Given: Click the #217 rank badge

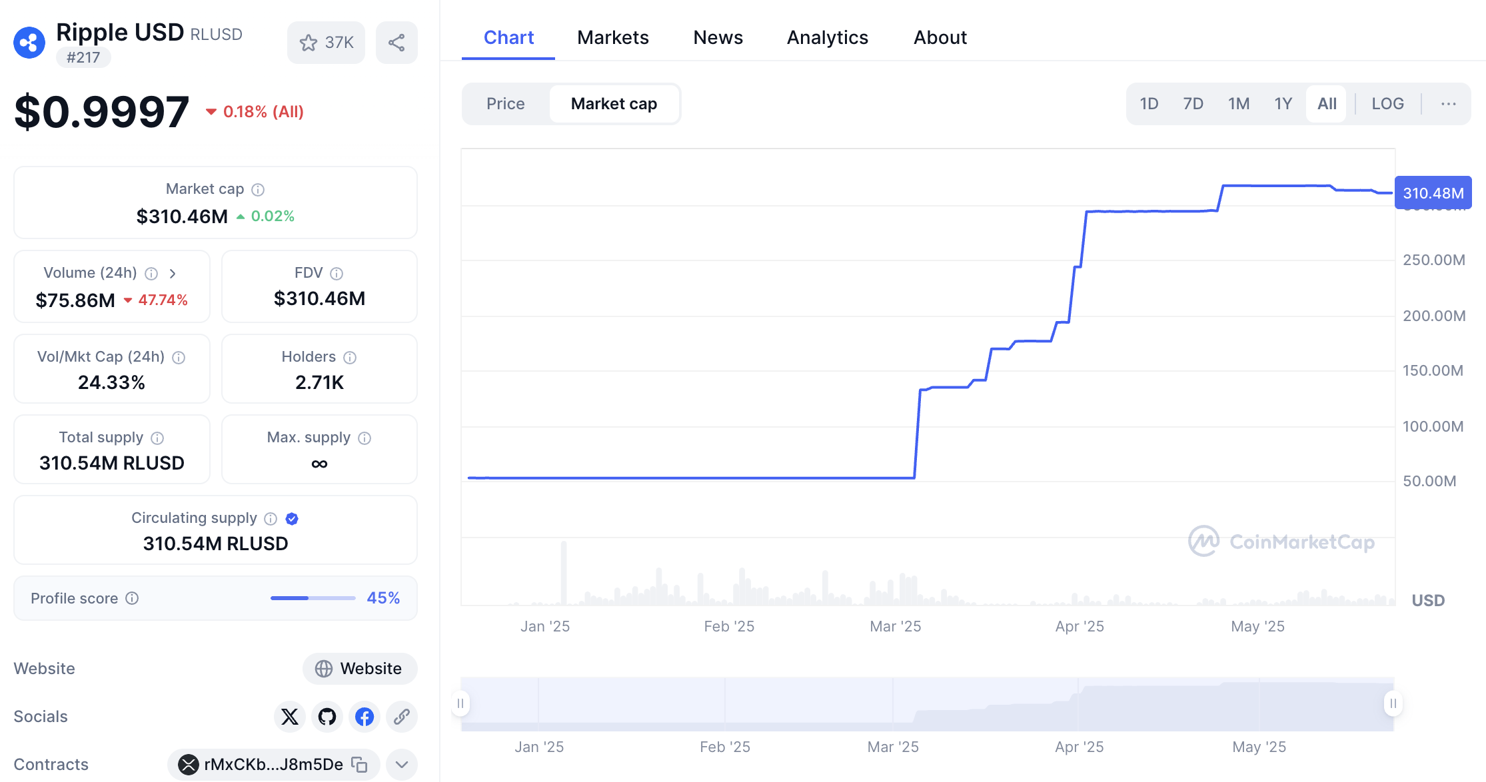Looking at the screenshot, I should pos(83,58).
